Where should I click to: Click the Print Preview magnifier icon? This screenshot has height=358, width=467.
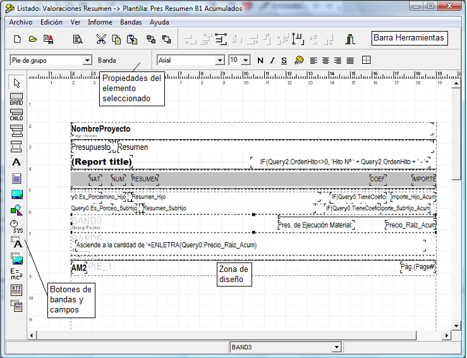pos(78,39)
